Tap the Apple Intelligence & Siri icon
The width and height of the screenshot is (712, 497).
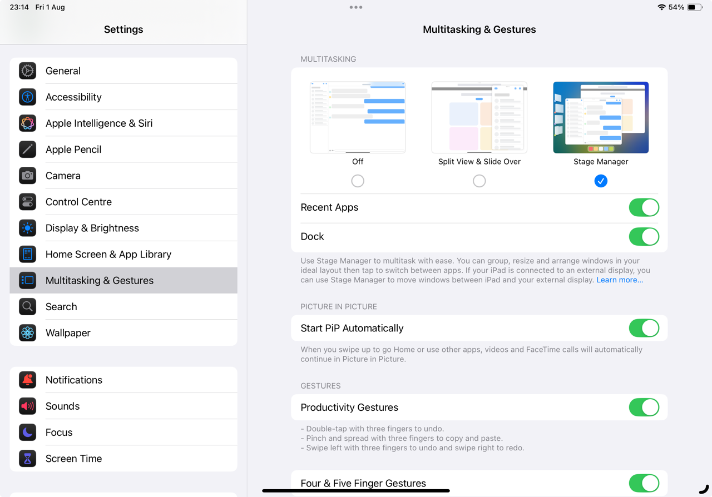[x=27, y=123]
